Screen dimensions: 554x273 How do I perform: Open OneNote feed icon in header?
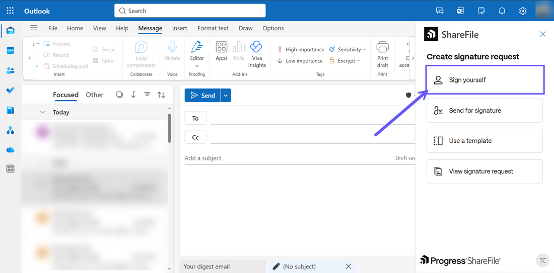[x=460, y=11]
